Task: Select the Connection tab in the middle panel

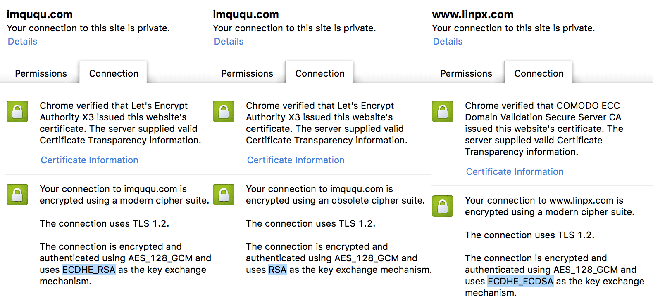Action: point(320,73)
